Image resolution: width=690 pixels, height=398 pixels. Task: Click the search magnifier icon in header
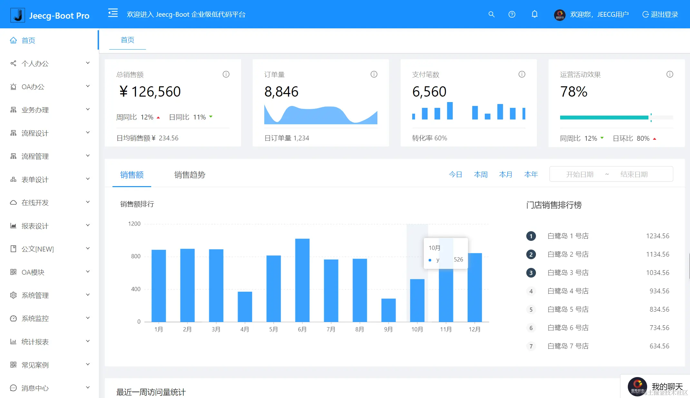(491, 14)
